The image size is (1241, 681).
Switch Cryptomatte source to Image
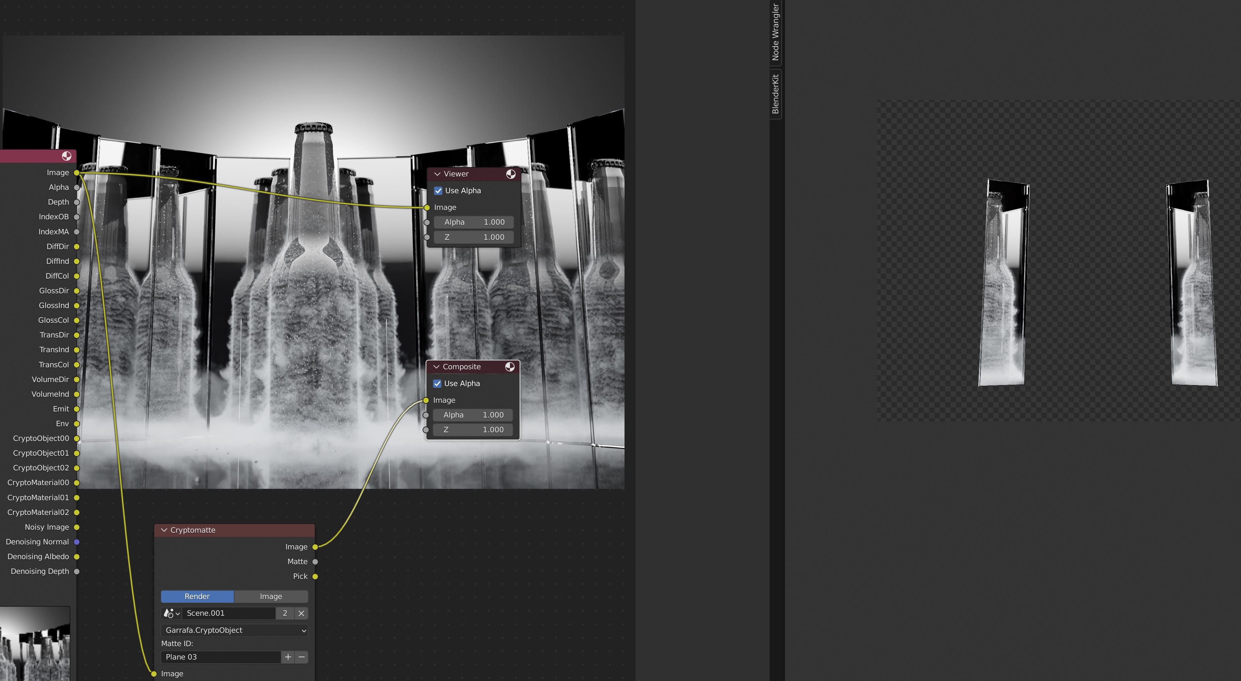(271, 596)
